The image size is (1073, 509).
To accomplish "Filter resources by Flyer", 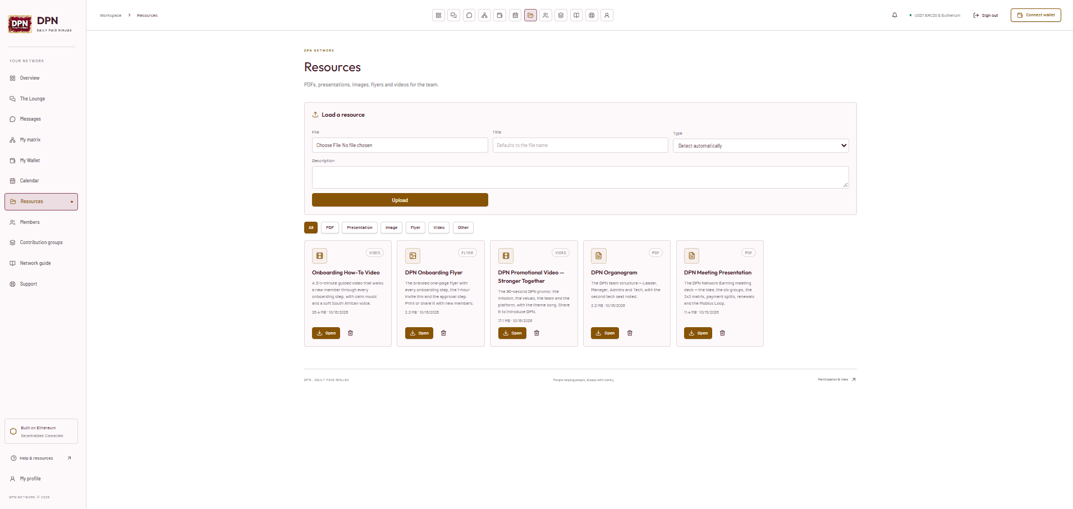I will point(415,227).
